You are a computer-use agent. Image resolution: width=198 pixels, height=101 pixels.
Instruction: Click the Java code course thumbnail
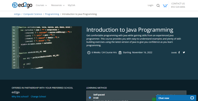(47, 47)
